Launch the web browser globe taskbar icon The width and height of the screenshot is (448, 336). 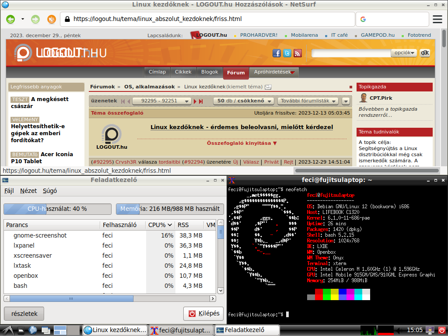pos(32,330)
